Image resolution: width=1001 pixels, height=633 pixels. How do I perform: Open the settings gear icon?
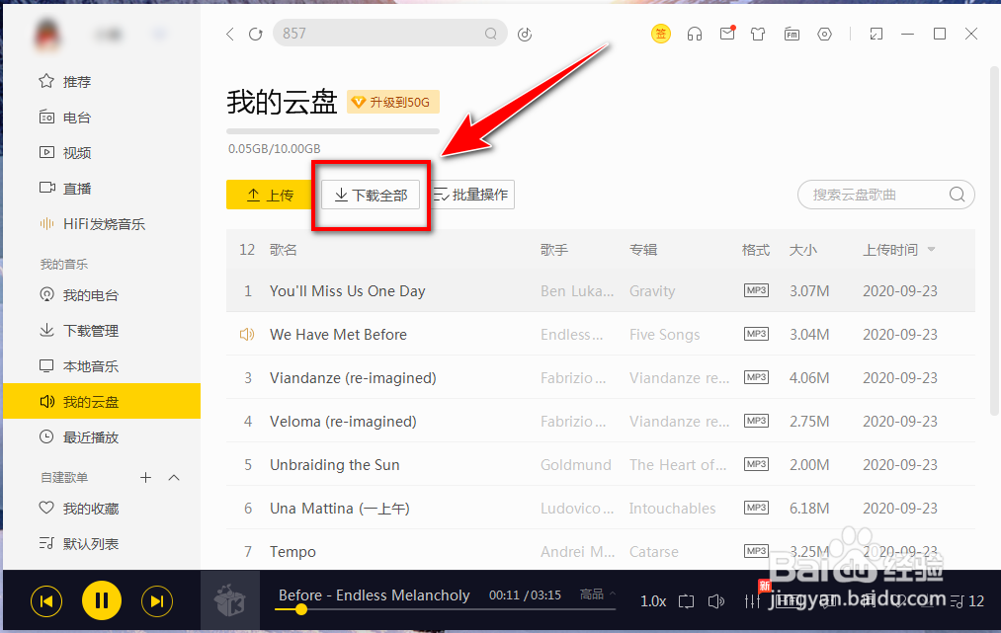[x=824, y=33]
